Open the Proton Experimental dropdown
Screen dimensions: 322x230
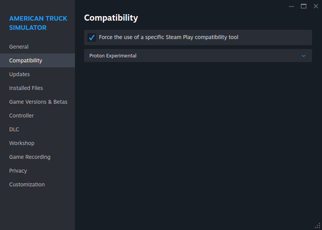pos(198,55)
